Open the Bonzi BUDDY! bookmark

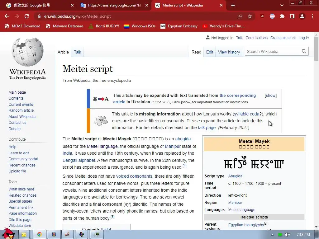coord(104,26)
